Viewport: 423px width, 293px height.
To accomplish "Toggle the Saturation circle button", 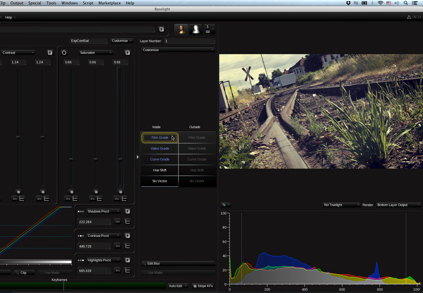I will (x=64, y=53).
